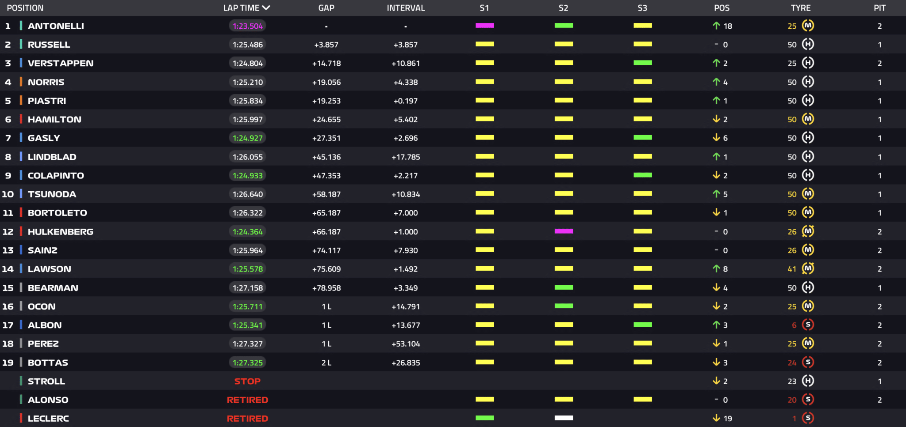The height and width of the screenshot is (427, 906).
Task: Click Stroll's hard tyre icon
Action: [x=808, y=381]
